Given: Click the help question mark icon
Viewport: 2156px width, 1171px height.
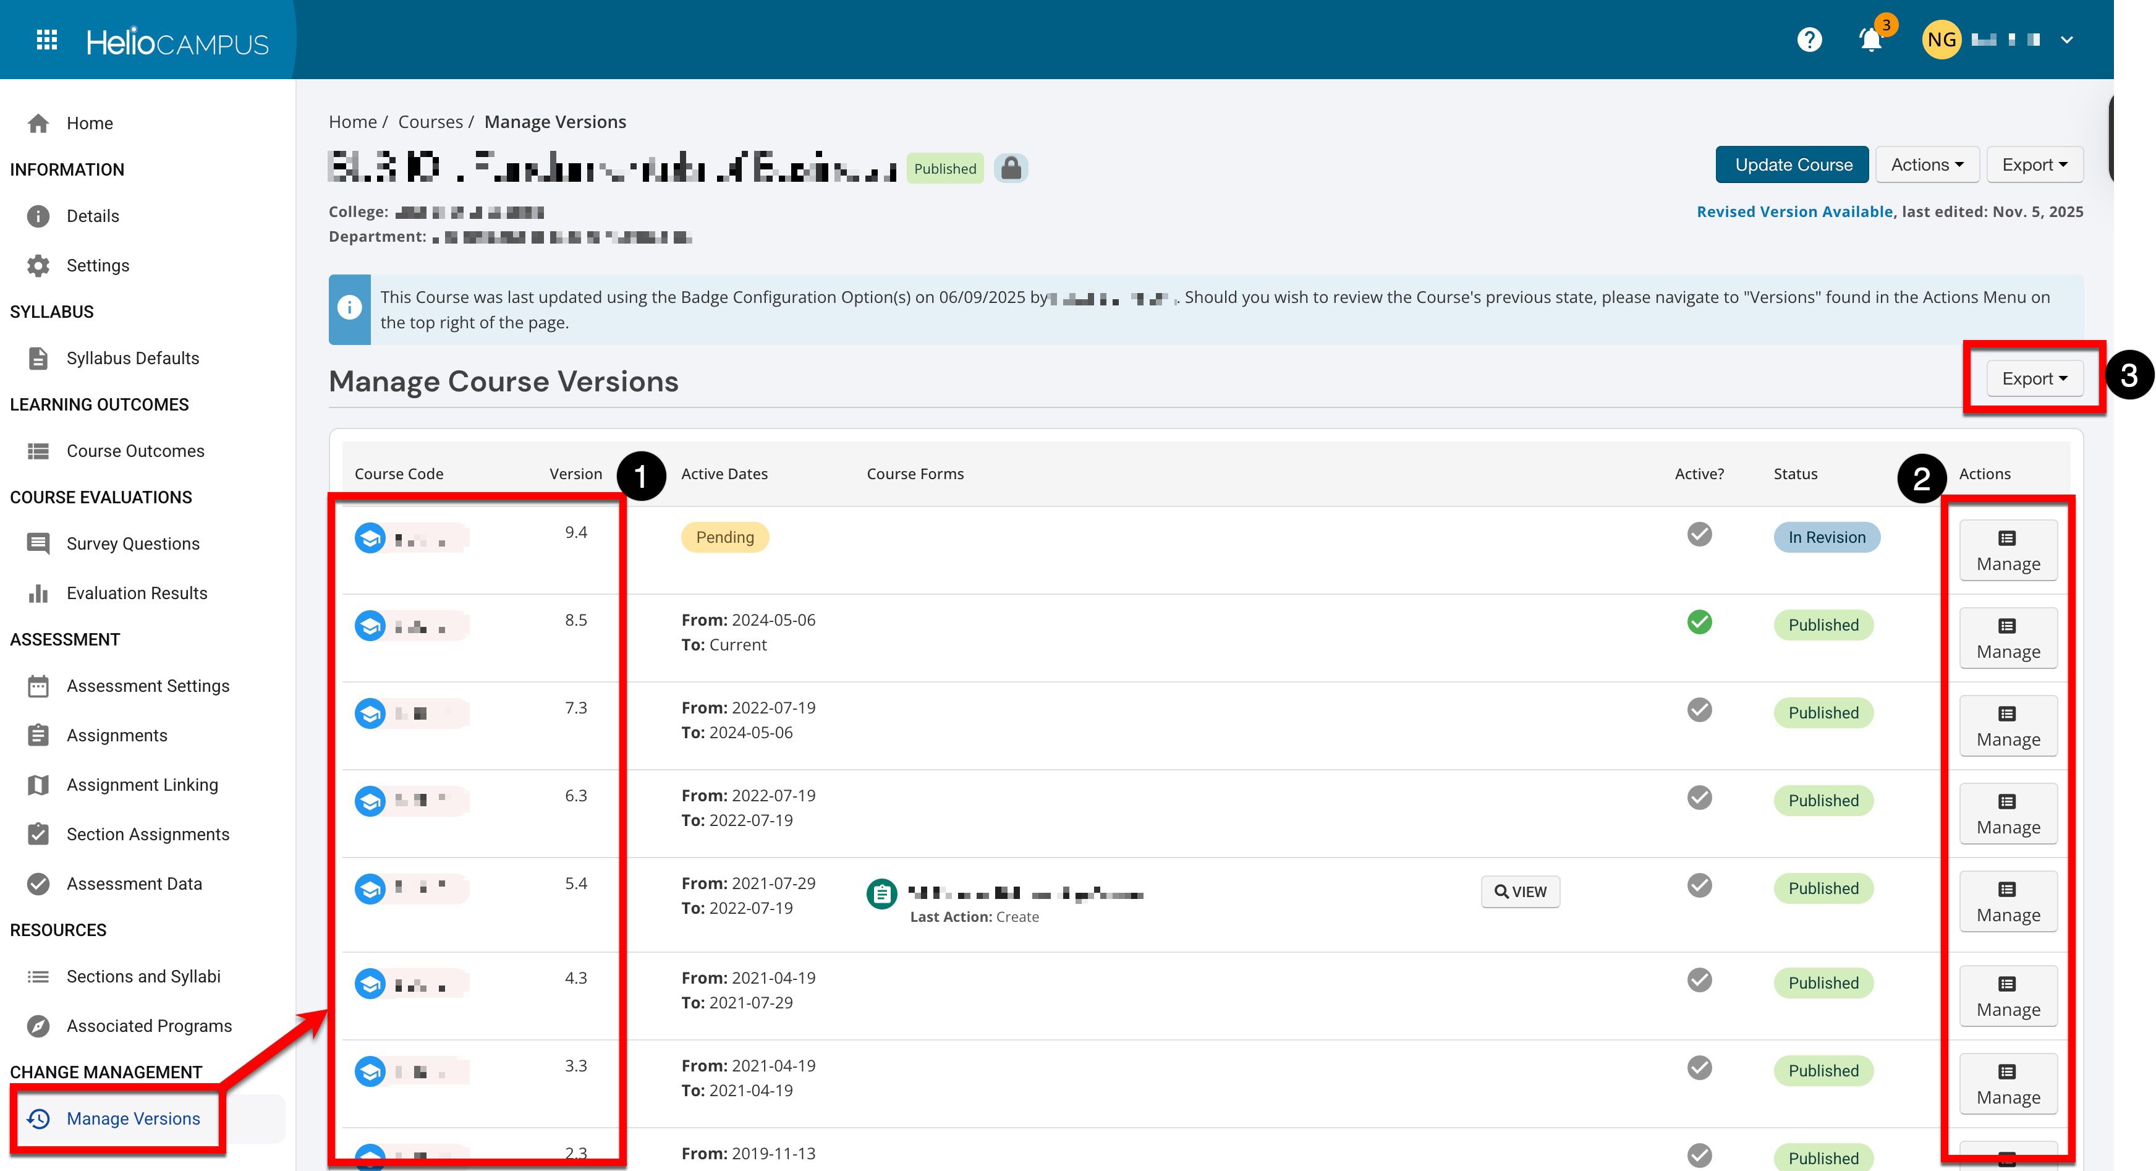Looking at the screenshot, I should click(1809, 40).
